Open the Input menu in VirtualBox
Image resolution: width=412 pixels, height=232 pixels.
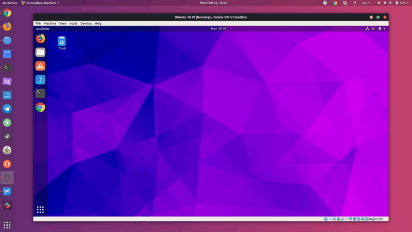point(74,23)
